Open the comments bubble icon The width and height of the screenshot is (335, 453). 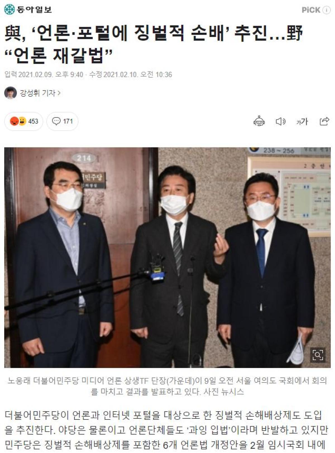click(x=56, y=121)
